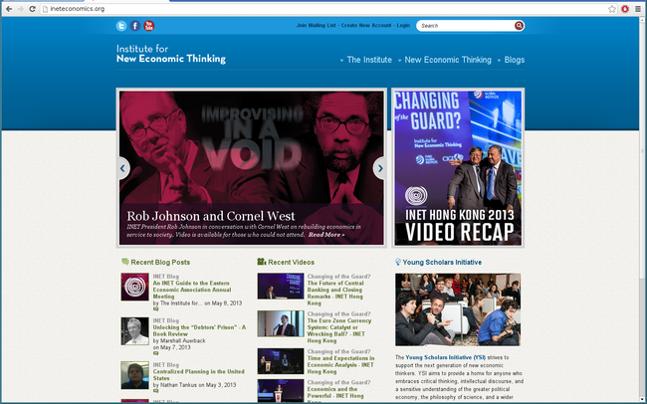
Task: Click the Young Scholars Initiative lightbulb icon
Action: [398, 262]
